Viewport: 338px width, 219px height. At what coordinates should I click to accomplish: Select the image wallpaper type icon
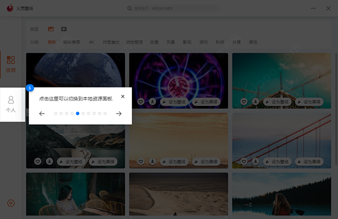51,29
